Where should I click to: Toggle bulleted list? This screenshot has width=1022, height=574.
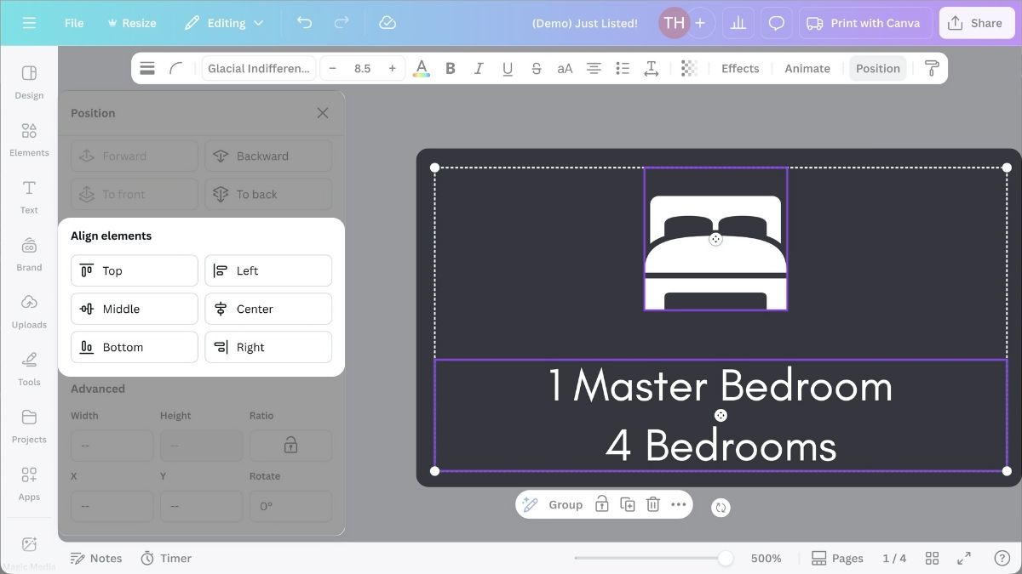[623, 68]
